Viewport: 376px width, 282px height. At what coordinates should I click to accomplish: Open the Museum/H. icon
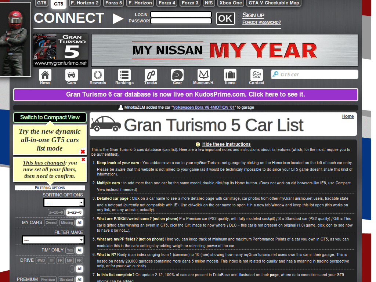pos(203,75)
